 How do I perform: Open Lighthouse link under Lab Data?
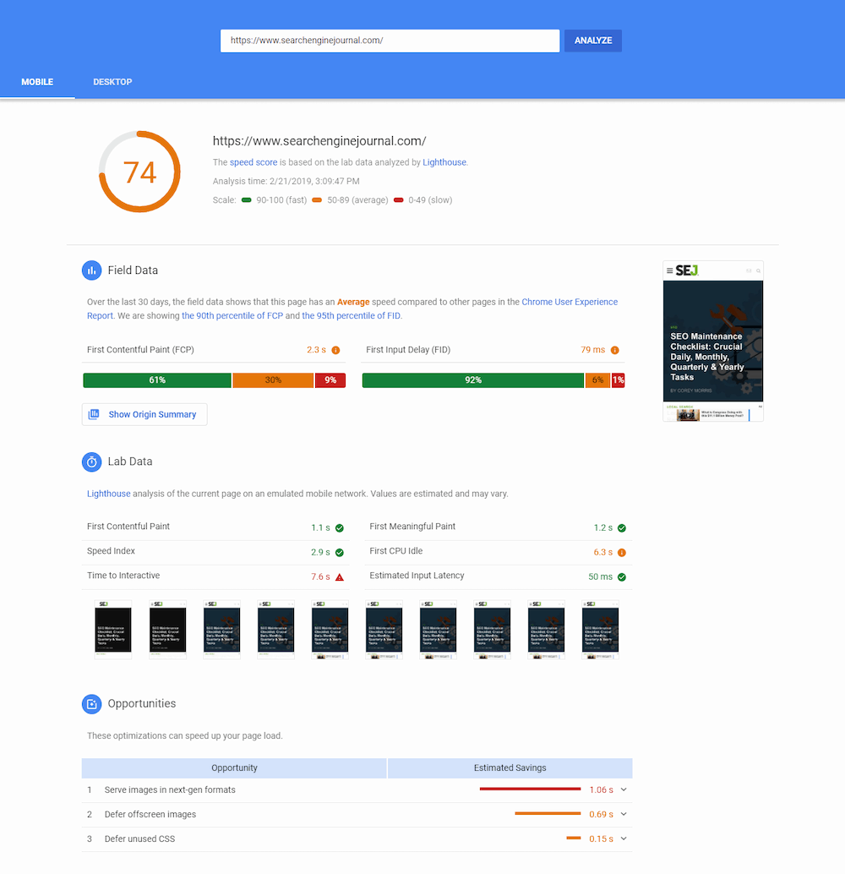(x=109, y=494)
